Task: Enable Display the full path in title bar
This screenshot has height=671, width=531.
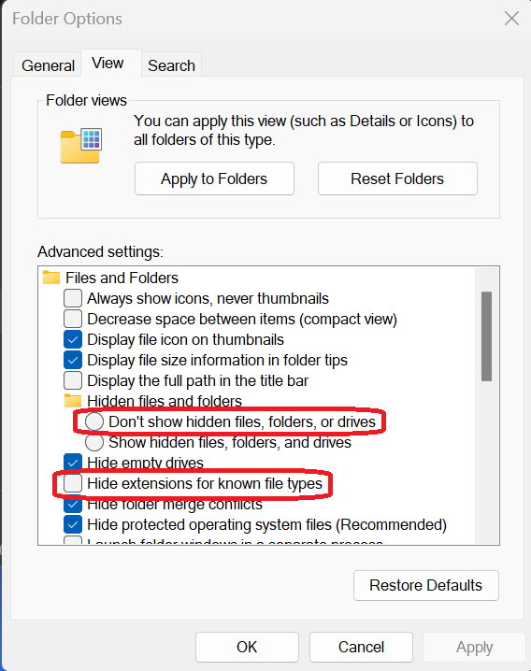Action: tap(73, 380)
